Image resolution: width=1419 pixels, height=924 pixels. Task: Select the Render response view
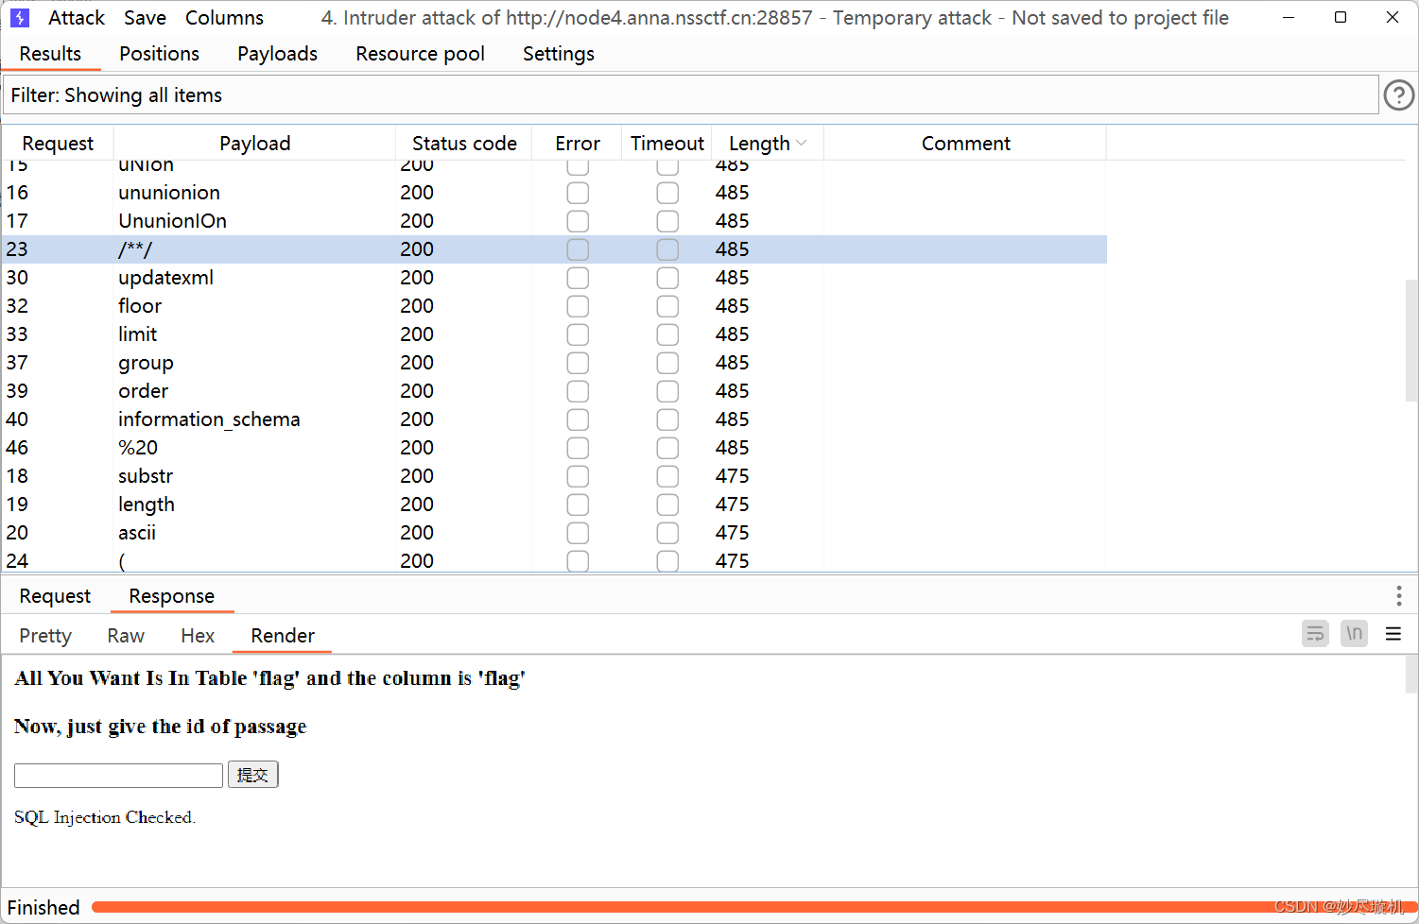(x=283, y=636)
